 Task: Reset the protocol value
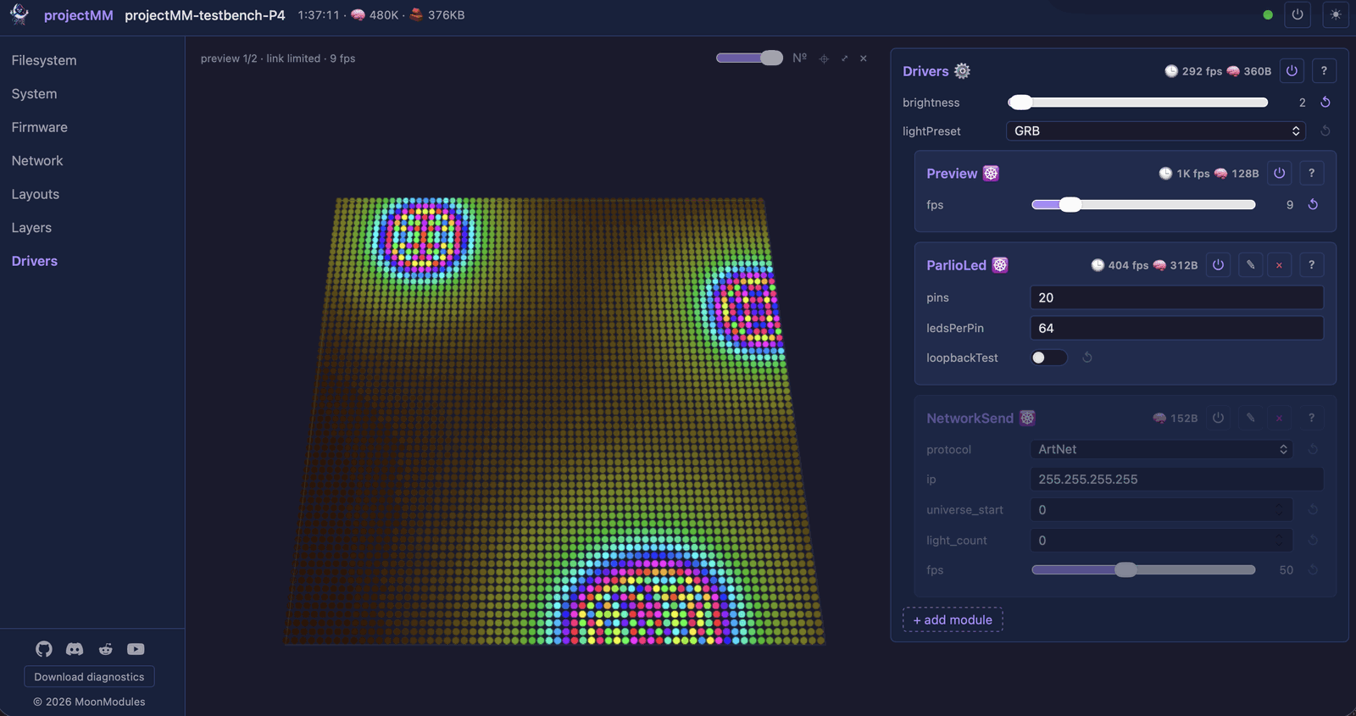click(x=1313, y=449)
